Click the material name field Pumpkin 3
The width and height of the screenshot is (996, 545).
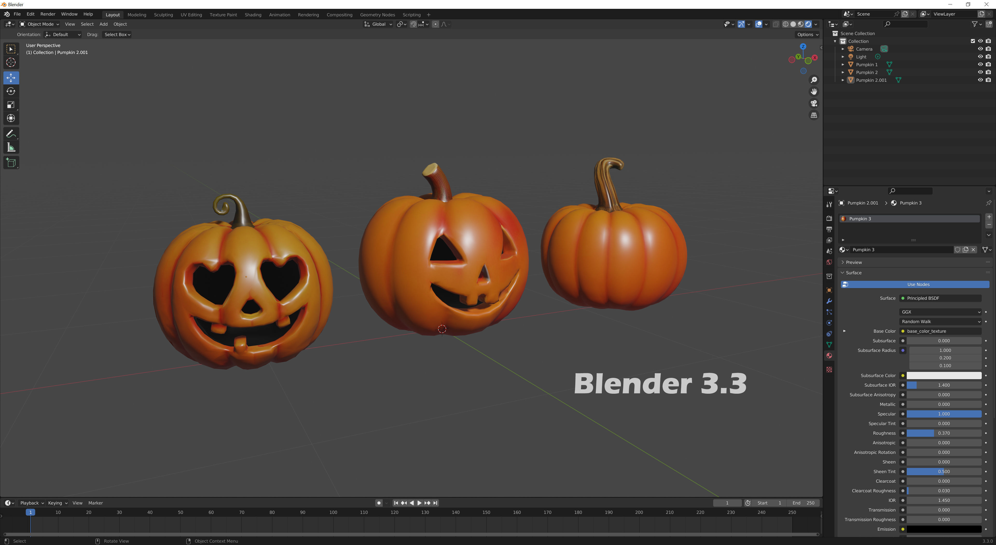902,249
